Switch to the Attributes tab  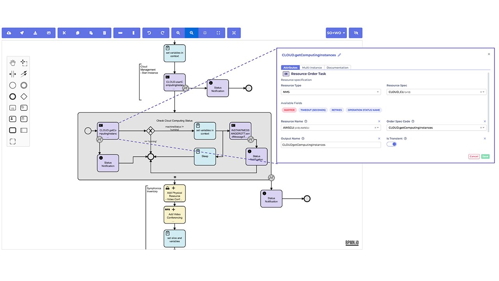[x=290, y=68]
